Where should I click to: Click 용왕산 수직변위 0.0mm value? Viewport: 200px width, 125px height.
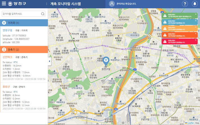16,98
